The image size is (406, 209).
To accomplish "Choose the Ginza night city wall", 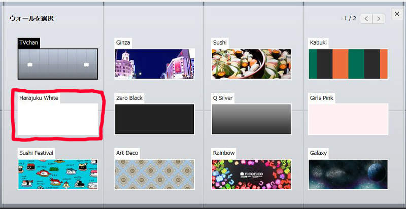I will (x=155, y=64).
